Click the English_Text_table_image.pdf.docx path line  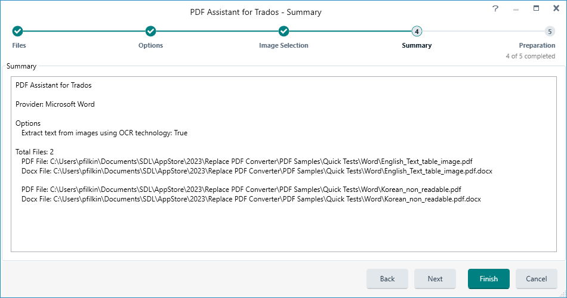(257, 171)
